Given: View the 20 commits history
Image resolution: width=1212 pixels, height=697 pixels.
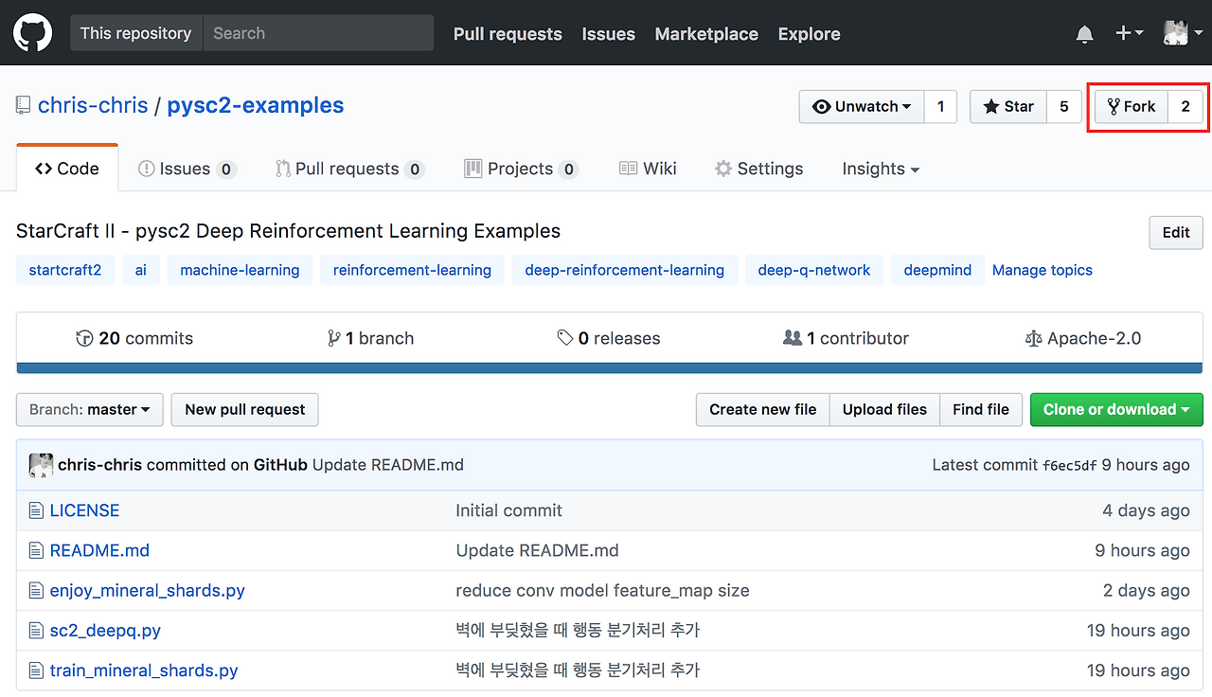Looking at the screenshot, I should coord(134,338).
